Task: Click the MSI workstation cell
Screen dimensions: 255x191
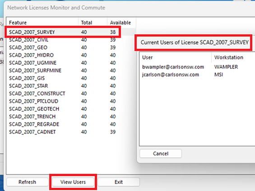Action: point(218,75)
